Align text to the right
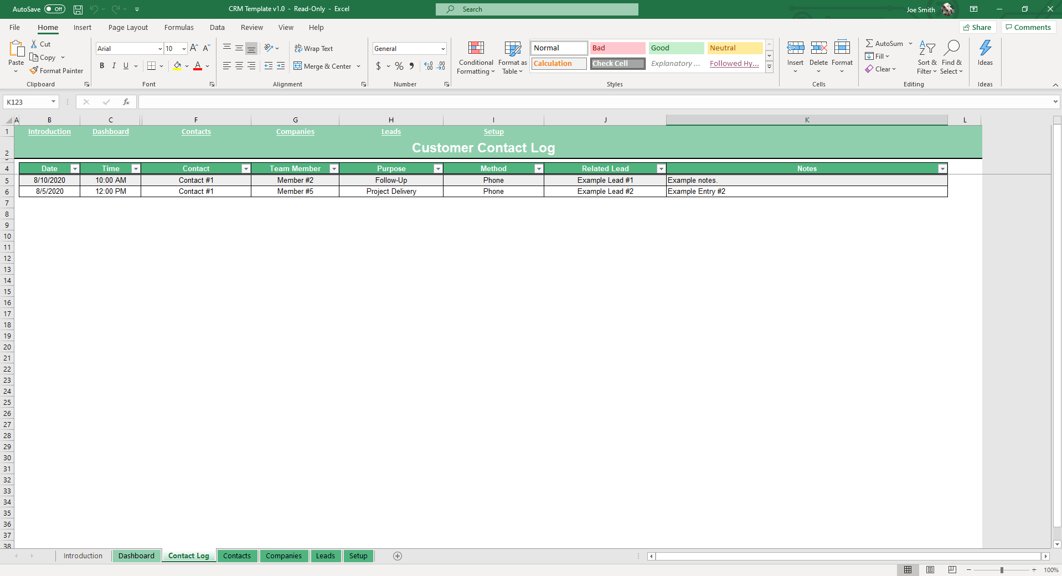Viewport: 1062px width, 576px height. point(251,66)
